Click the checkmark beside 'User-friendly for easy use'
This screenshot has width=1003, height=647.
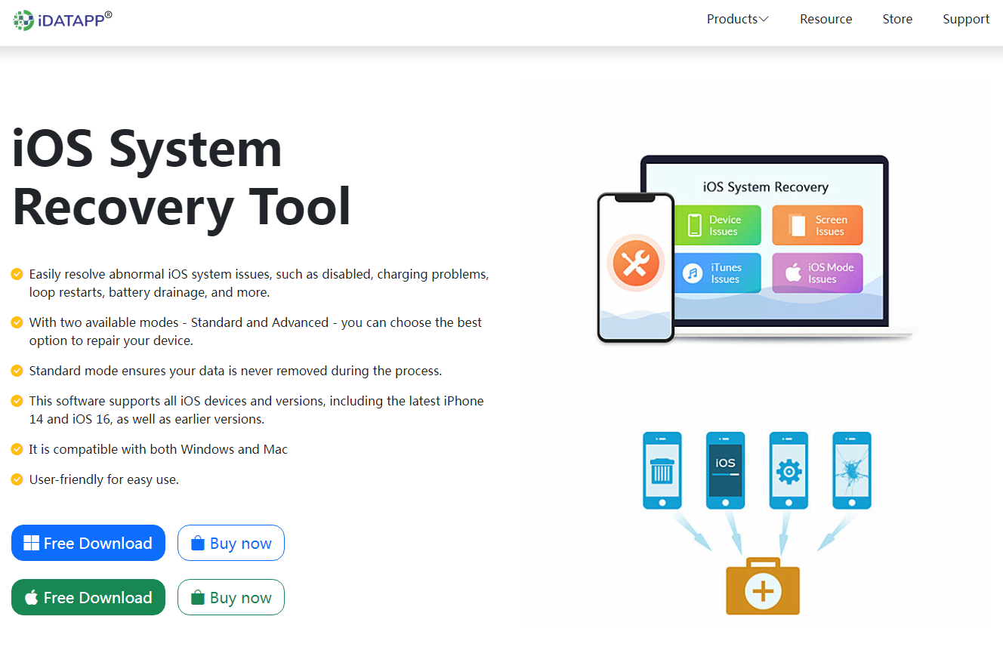click(x=17, y=479)
